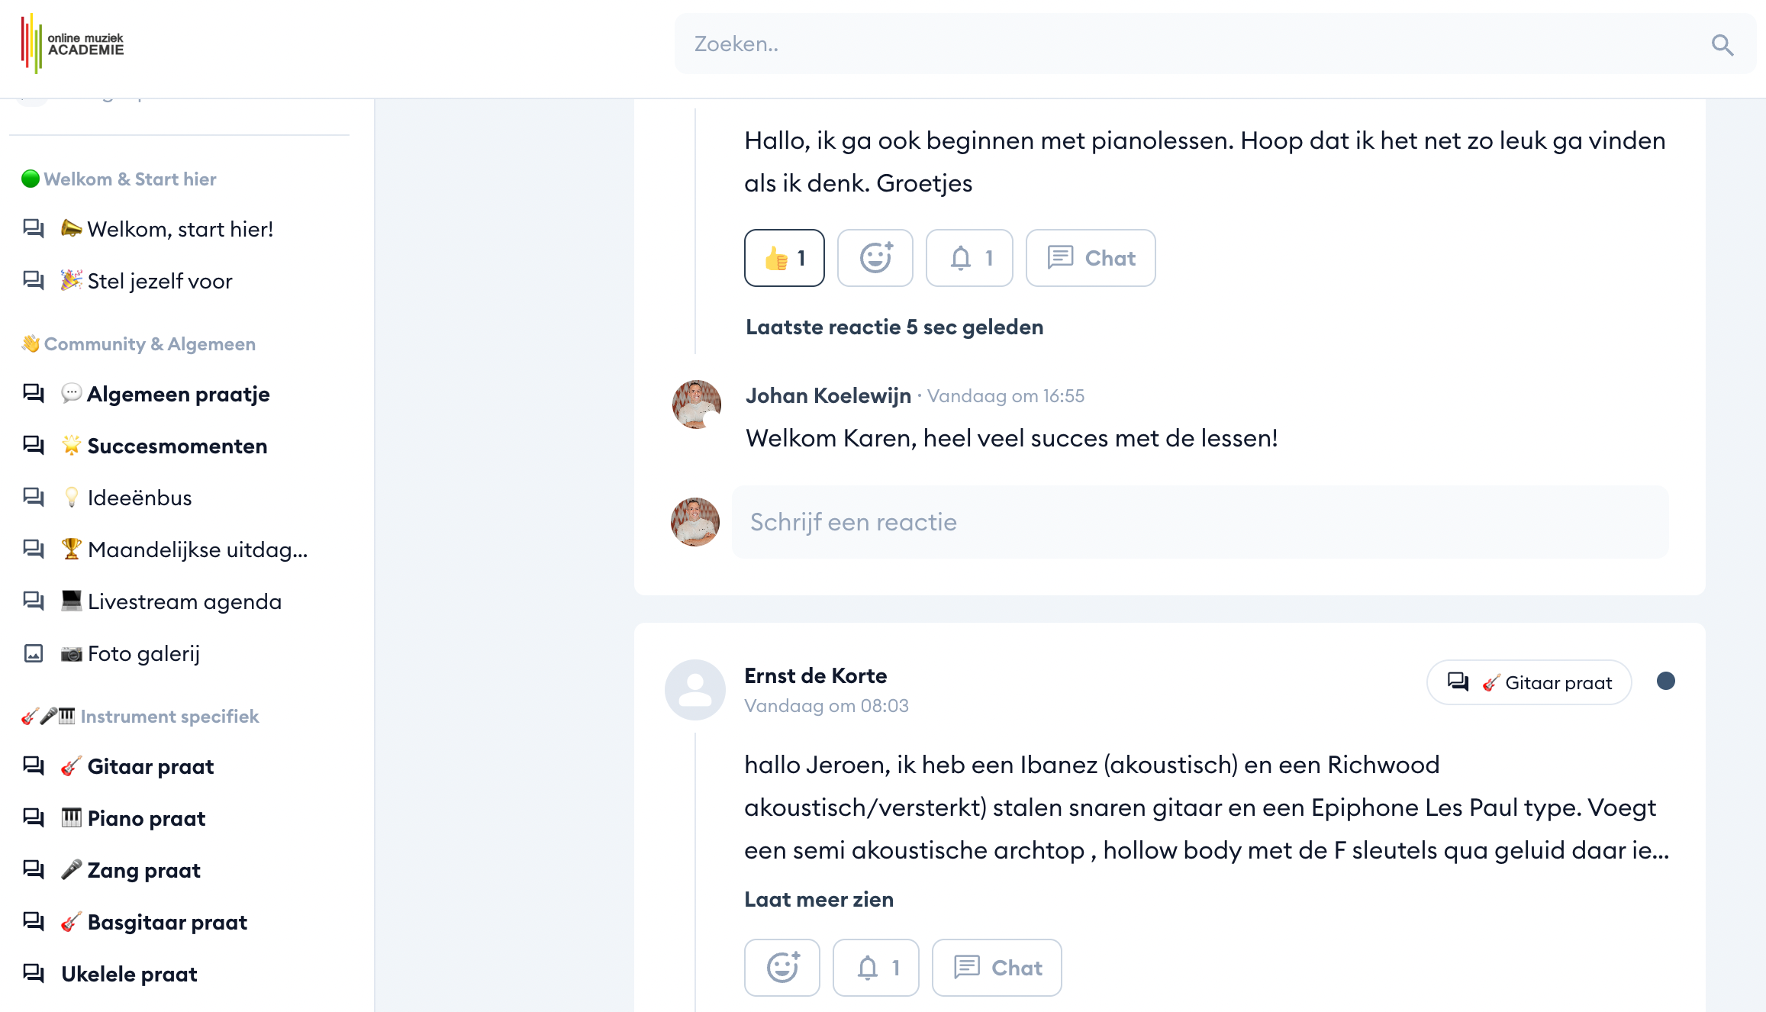Click in the Schrijf een reactie field
This screenshot has width=1766, height=1012.
[1199, 522]
